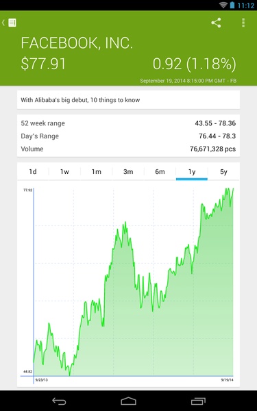Show the 5y chart range
This screenshot has width=257, height=411.
coord(223,172)
